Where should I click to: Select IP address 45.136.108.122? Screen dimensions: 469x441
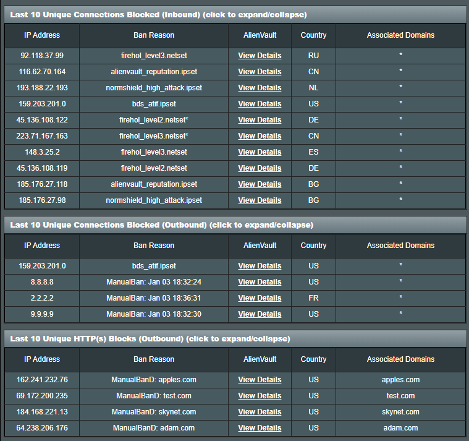[42, 120]
